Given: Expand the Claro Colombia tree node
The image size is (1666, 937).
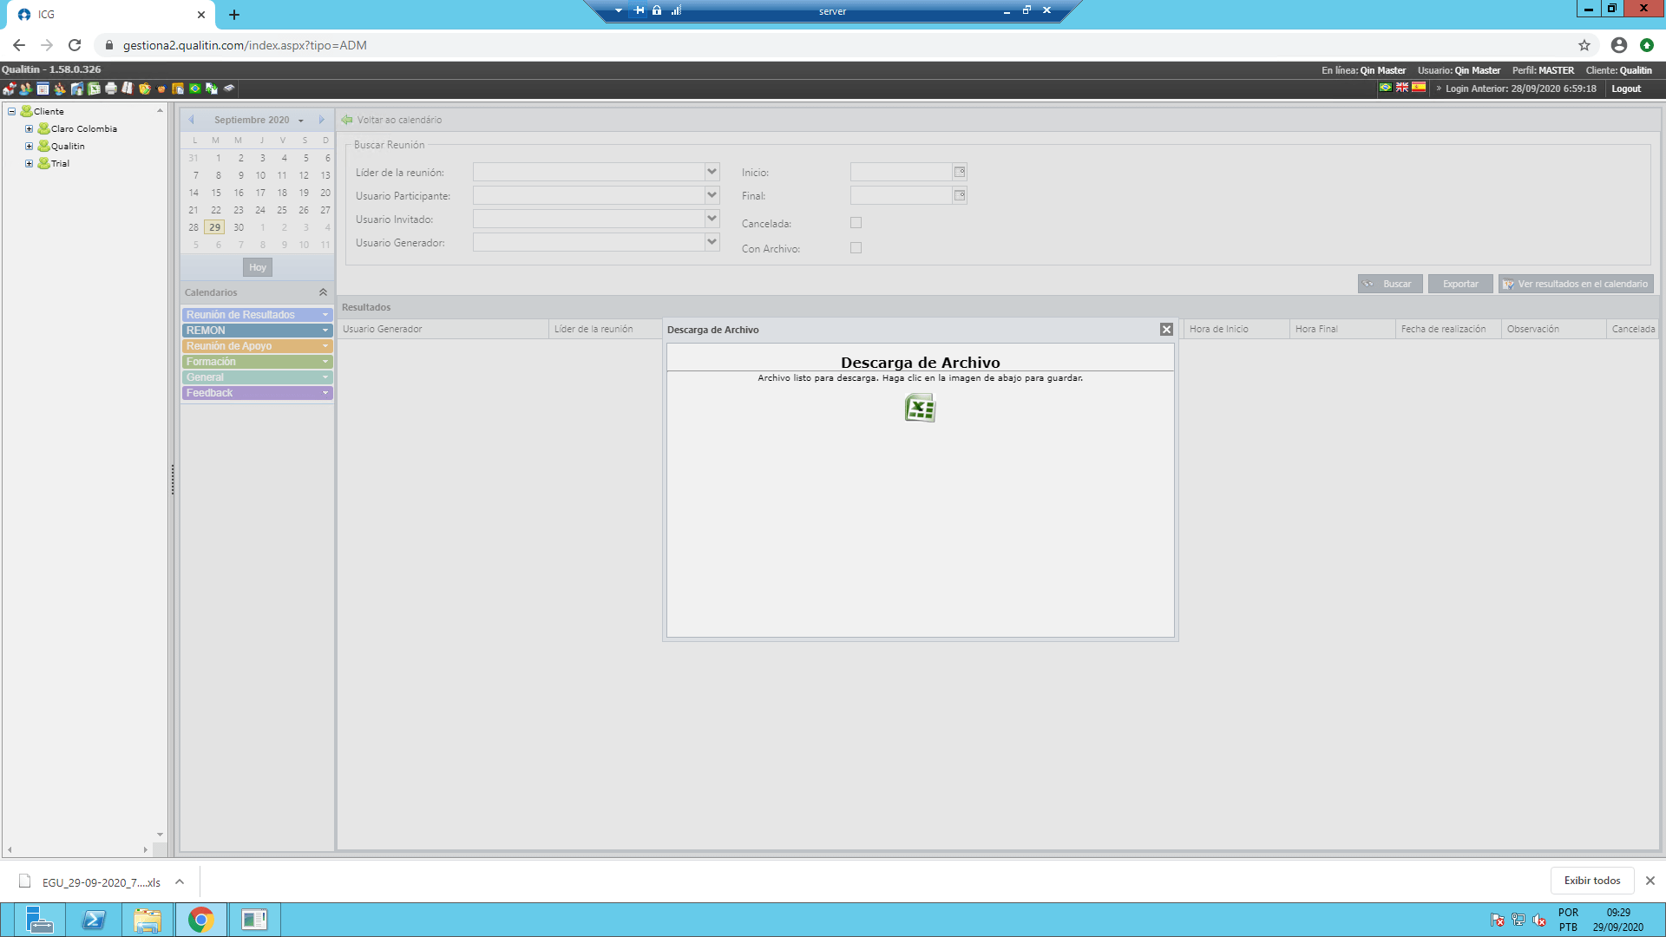Looking at the screenshot, I should tap(29, 128).
